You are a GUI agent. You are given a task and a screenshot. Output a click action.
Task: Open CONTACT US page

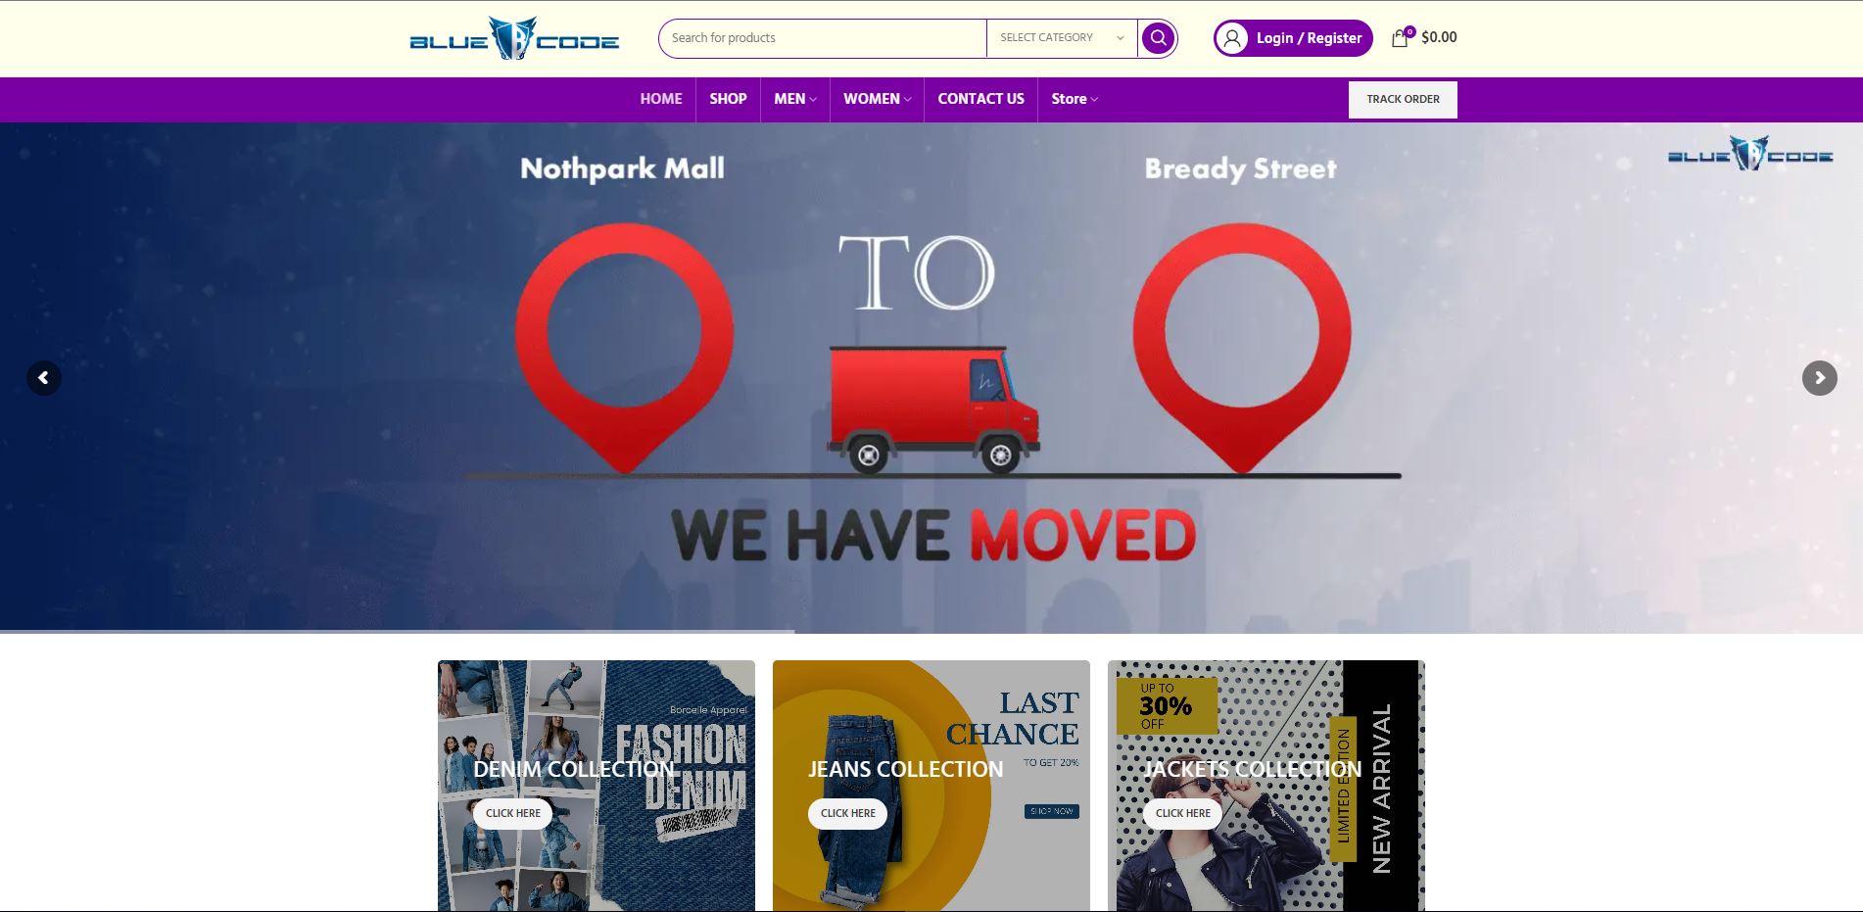coord(980,99)
